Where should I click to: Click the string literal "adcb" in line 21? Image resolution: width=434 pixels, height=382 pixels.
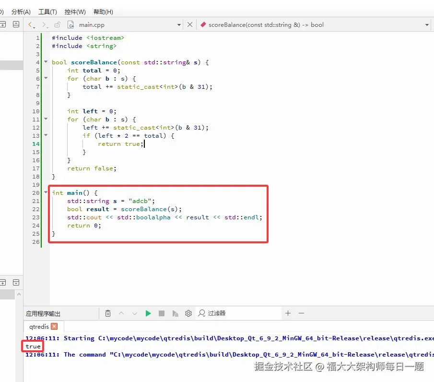coord(140,201)
